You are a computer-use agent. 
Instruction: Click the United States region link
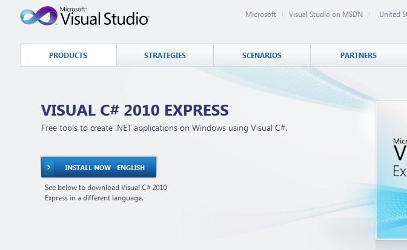pyautogui.click(x=393, y=15)
